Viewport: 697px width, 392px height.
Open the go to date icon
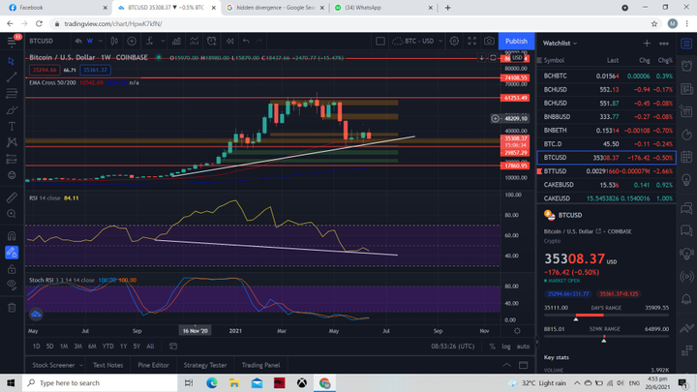(173, 347)
